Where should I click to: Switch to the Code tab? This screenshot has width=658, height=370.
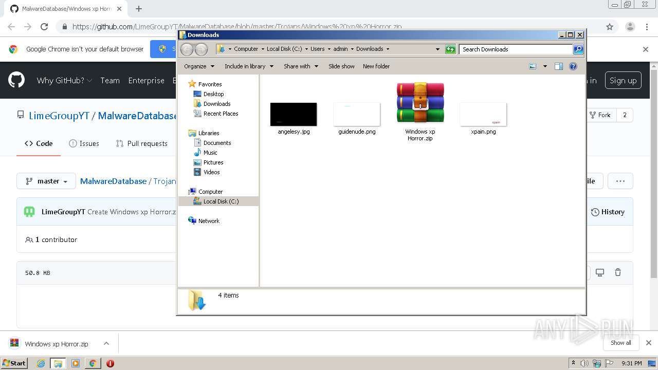(39, 143)
